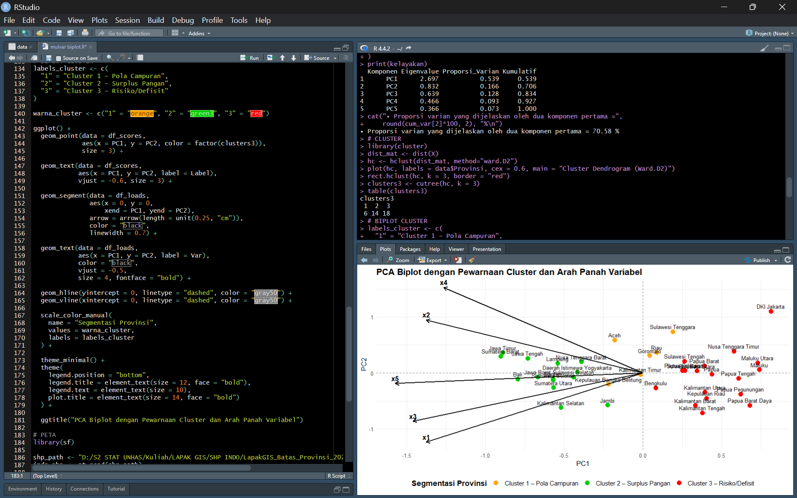This screenshot has width=797, height=498.
Task: Clear all plots with the broom icon
Action: [472, 260]
